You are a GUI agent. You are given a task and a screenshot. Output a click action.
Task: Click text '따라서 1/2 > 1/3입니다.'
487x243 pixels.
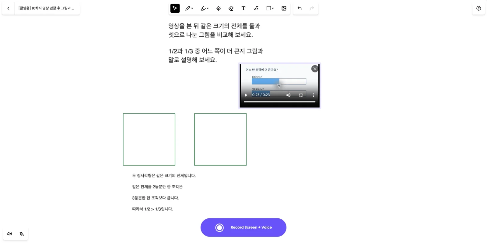pyautogui.click(x=152, y=209)
